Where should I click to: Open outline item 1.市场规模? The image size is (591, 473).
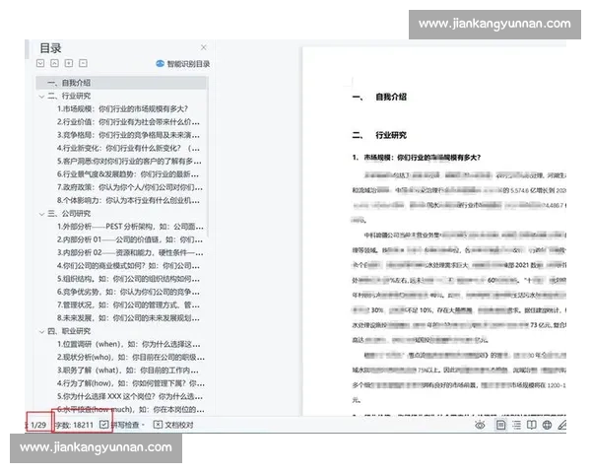tap(122, 109)
